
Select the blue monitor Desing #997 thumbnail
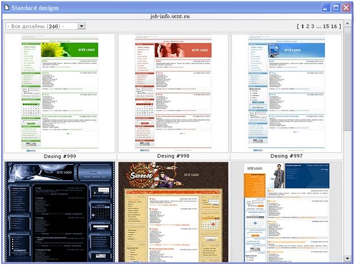pyautogui.click(x=287, y=93)
